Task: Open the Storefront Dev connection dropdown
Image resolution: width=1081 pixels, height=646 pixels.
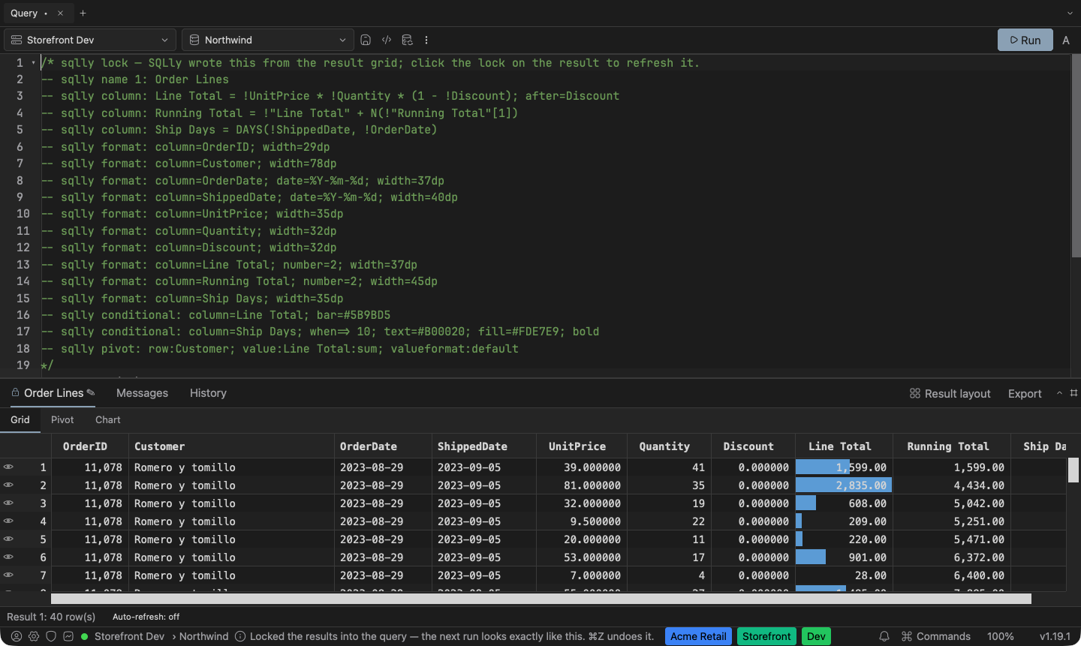Action: coord(90,40)
